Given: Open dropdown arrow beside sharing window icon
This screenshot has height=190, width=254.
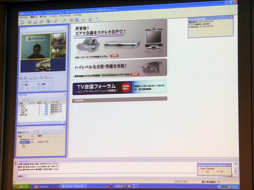Looking at the screenshot, I should coord(52,21).
